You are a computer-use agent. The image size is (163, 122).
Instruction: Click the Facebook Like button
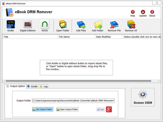click(x=100, y=110)
